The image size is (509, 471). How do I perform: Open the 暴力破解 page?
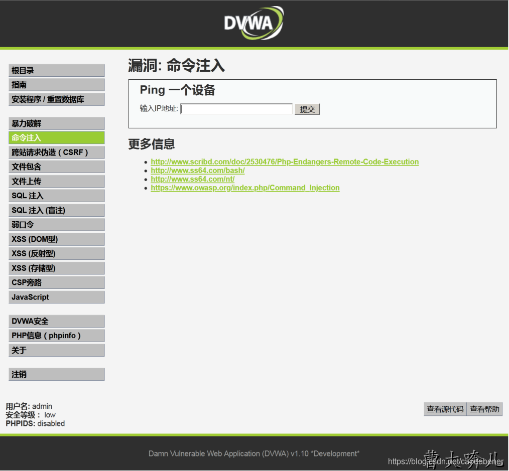pos(57,123)
